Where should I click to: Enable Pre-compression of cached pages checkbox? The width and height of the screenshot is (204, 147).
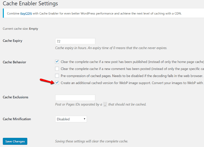click(57, 76)
